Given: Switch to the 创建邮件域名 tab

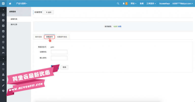Looking at the screenshot, I should (62, 37).
